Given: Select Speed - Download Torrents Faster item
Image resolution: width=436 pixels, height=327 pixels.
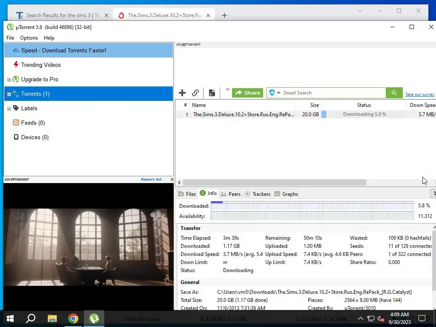Looking at the screenshot, I should (x=89, y=50).
